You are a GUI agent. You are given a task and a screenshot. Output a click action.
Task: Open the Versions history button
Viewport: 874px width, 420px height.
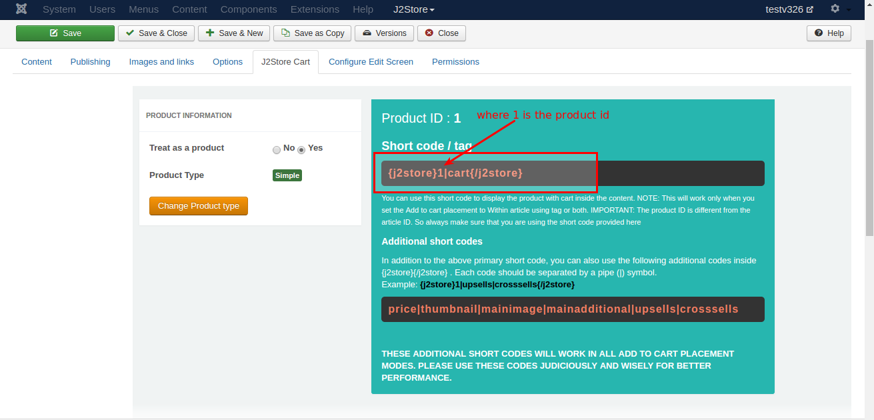point(385,33)
